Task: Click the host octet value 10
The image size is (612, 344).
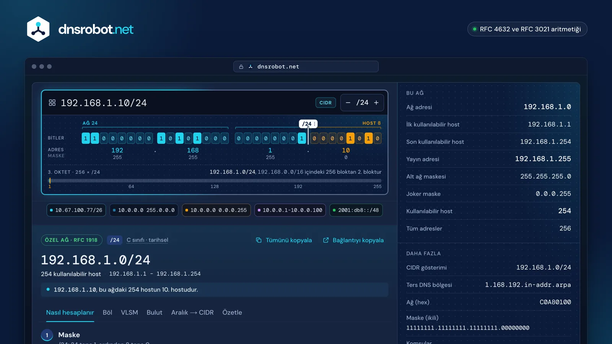Action: point(346,150)
